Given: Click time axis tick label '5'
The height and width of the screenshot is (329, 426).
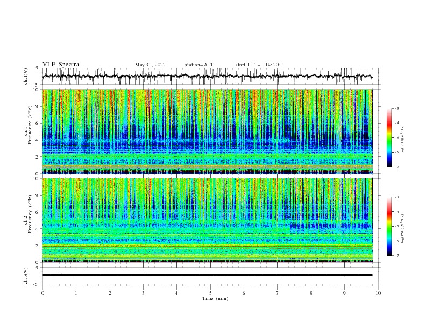Looking at the screenshot, I should [210, 293].
